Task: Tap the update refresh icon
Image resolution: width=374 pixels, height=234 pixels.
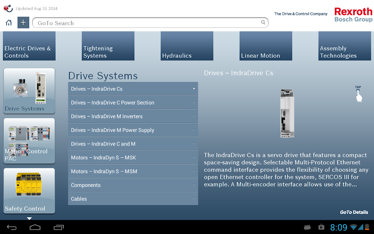Action: pyautogui.click(x=8, y=8)
